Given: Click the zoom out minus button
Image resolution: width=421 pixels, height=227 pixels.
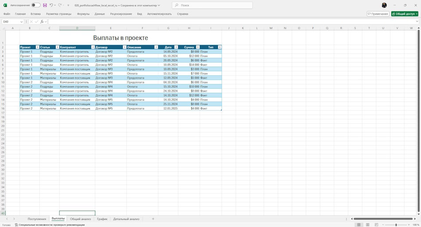Looking at the screenshot, I should click(x=383, y=225).
